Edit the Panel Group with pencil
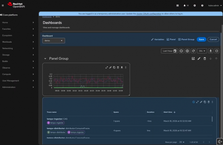 point(199,59)
